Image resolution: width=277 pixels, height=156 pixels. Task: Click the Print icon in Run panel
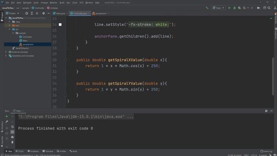pos(12,137)
